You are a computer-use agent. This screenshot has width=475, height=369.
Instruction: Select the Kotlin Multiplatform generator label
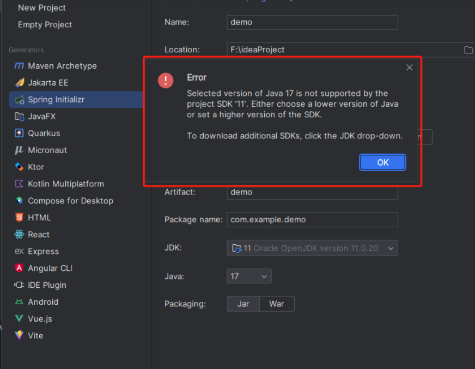[66, 184]
